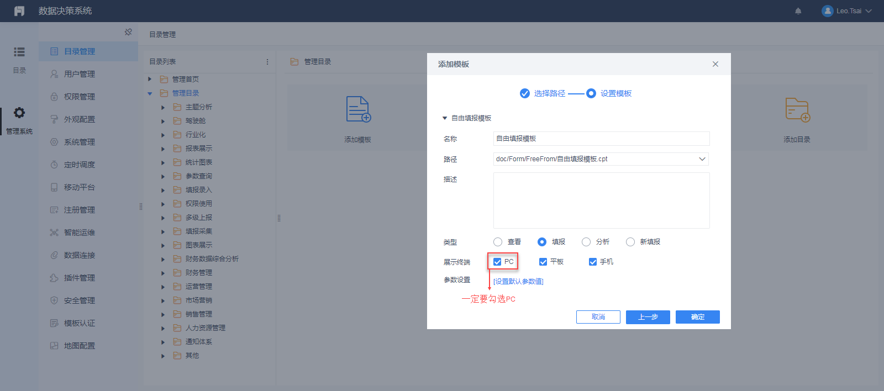Click the 注册管理 icon

(54, 210)
